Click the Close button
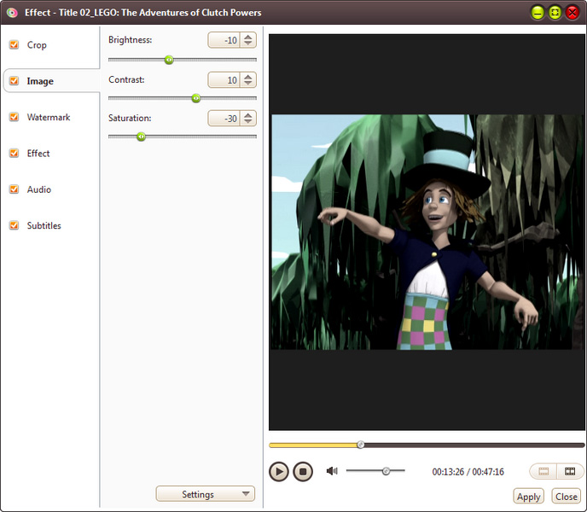 click(566, 497)
